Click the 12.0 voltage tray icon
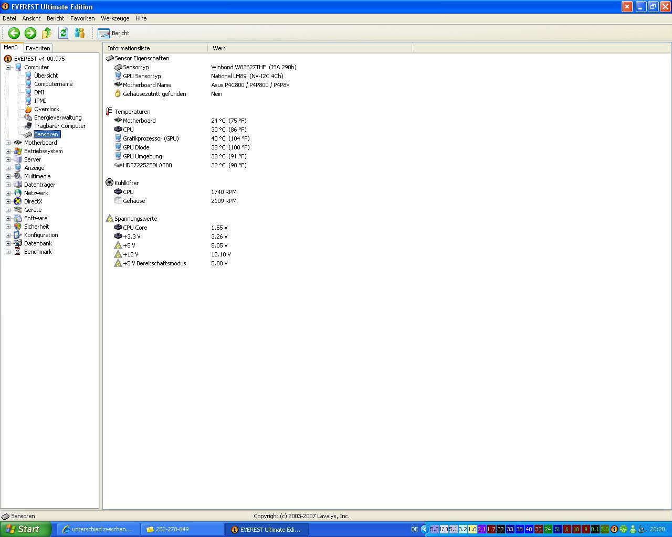The width and height of the screenshot is (672, 537). (444, 529)
